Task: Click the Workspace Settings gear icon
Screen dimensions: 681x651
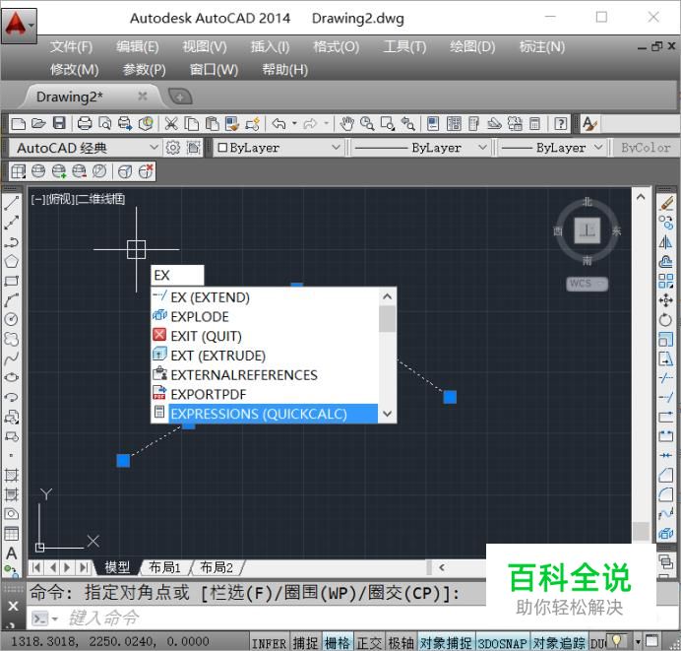Action: pos(173,148)
